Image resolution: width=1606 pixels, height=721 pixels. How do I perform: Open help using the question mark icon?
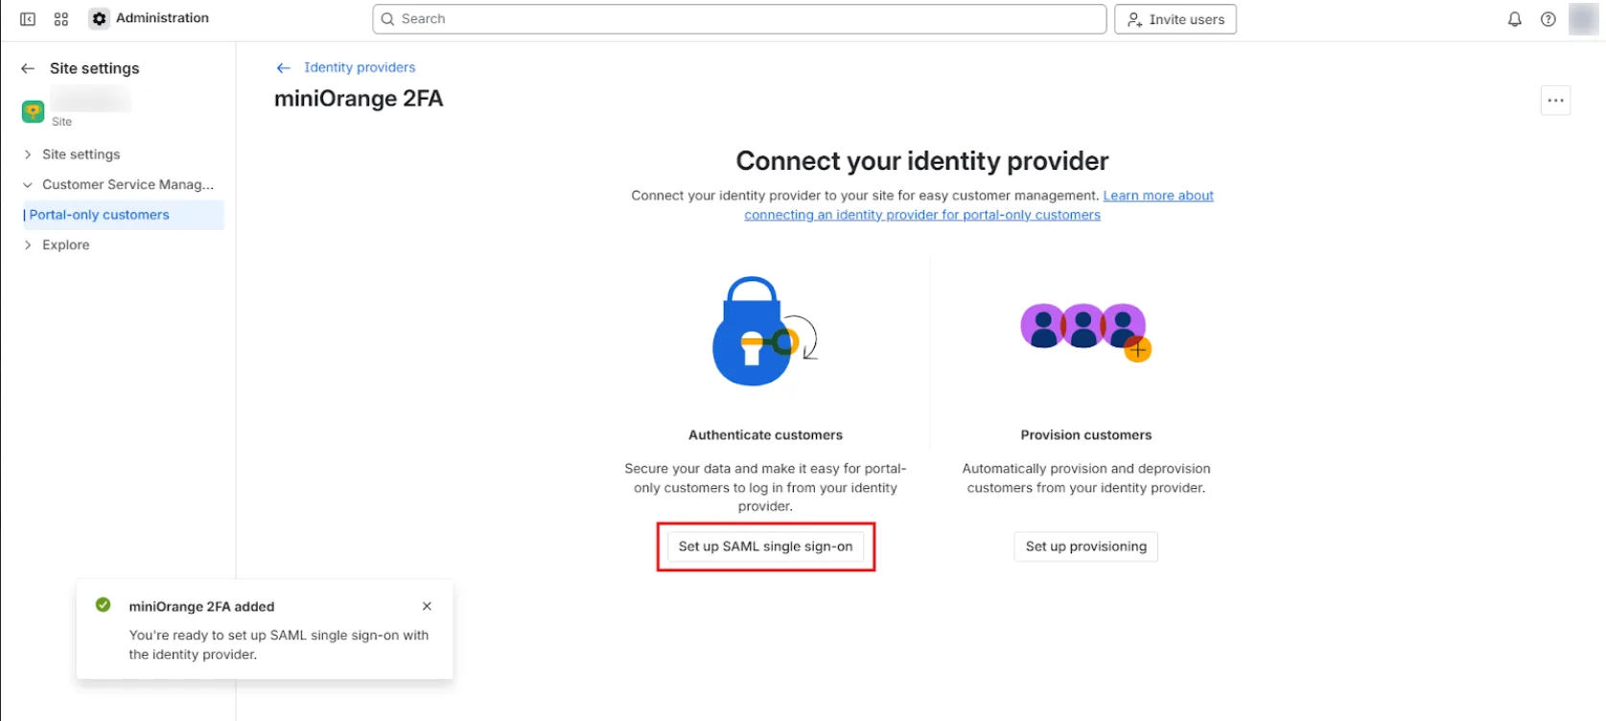tap(1548, 18)
